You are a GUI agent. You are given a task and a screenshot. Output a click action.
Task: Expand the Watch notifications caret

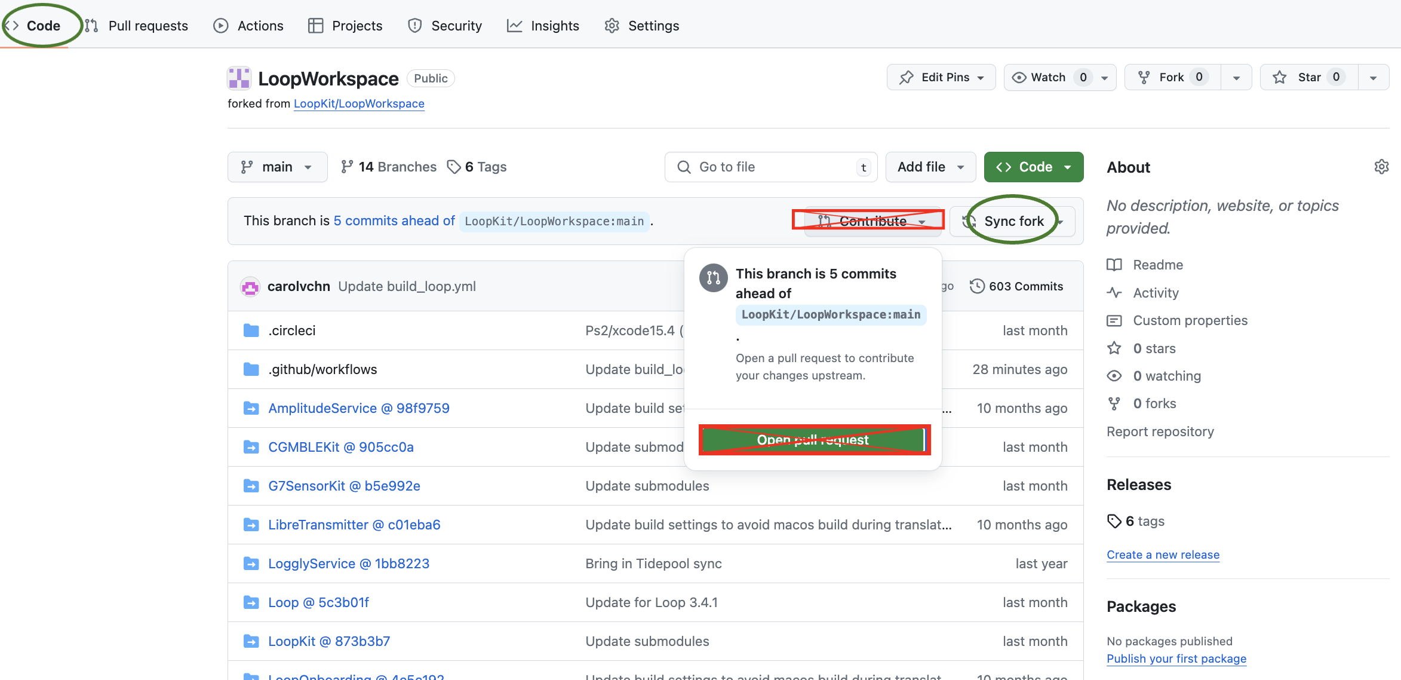pos(1105,78)
